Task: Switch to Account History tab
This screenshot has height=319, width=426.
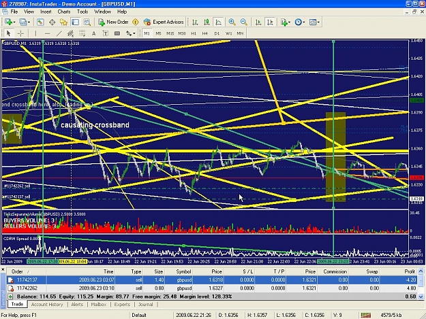Action: click(x=47, y=304)
